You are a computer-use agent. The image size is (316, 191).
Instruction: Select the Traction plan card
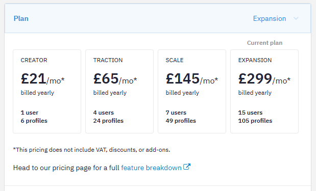119,92
